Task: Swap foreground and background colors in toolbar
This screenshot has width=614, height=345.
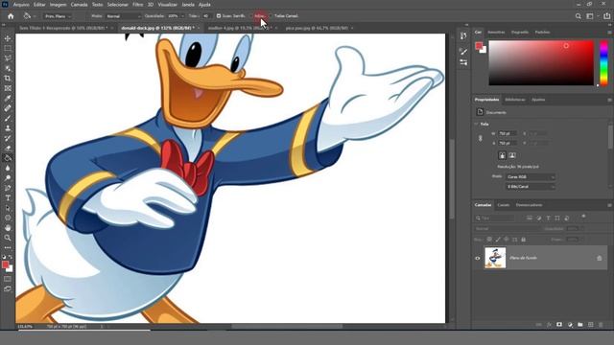Action: click(11, 257)
